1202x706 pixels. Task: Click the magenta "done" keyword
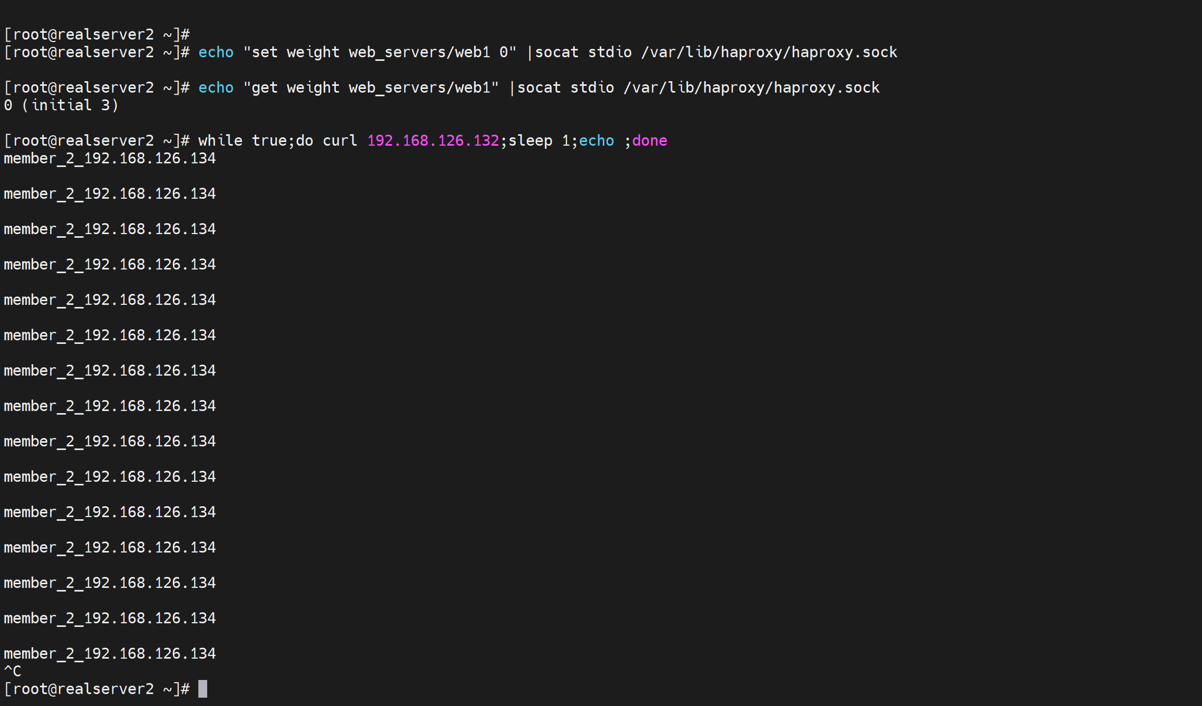tap(649, 140)
